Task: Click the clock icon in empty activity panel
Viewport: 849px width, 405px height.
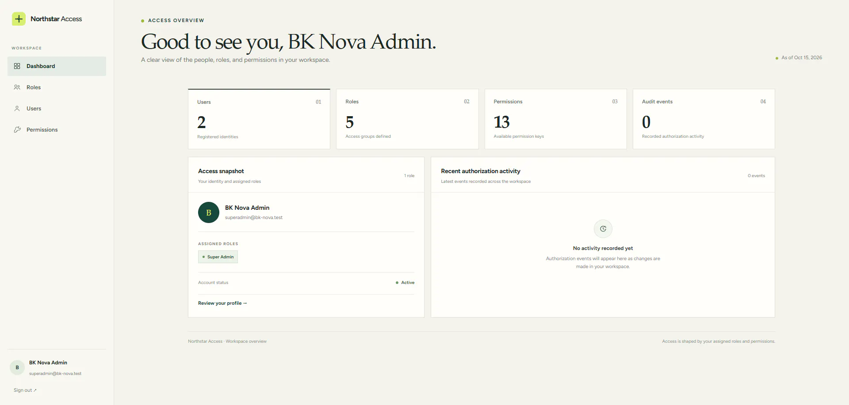Action: pyautogui.click(x=603, y=229)
